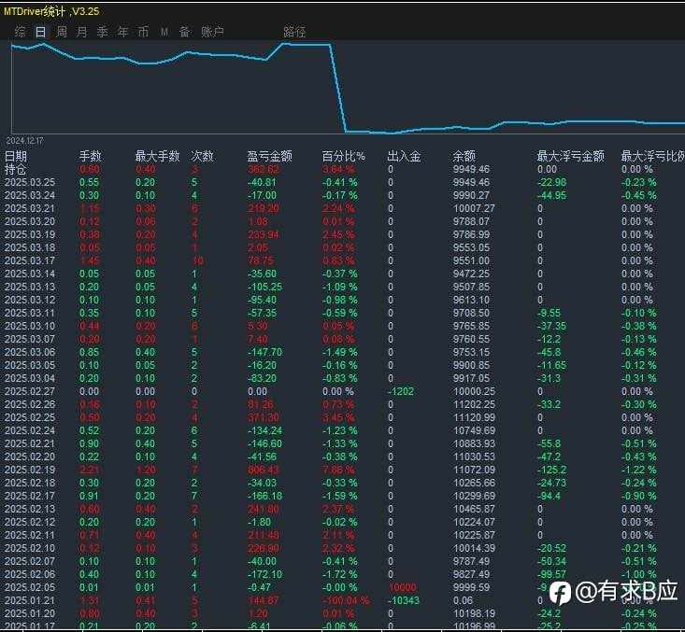Select the 2025.02.27 date row
The height and width of the screenshot is (632, 685).
coord(342,391)
